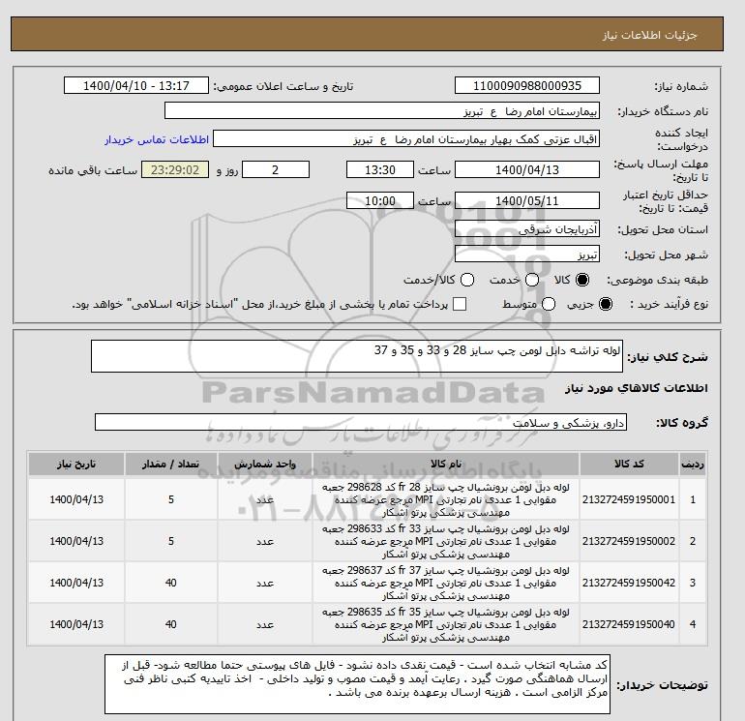The image size is (745, 721).
Task: Click the quantity 5 in row 1
Action: (x=171, y=499)
